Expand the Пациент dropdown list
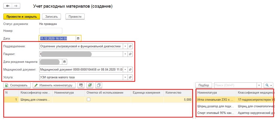The width and height of the screenshot is (278, 120). 125,54
